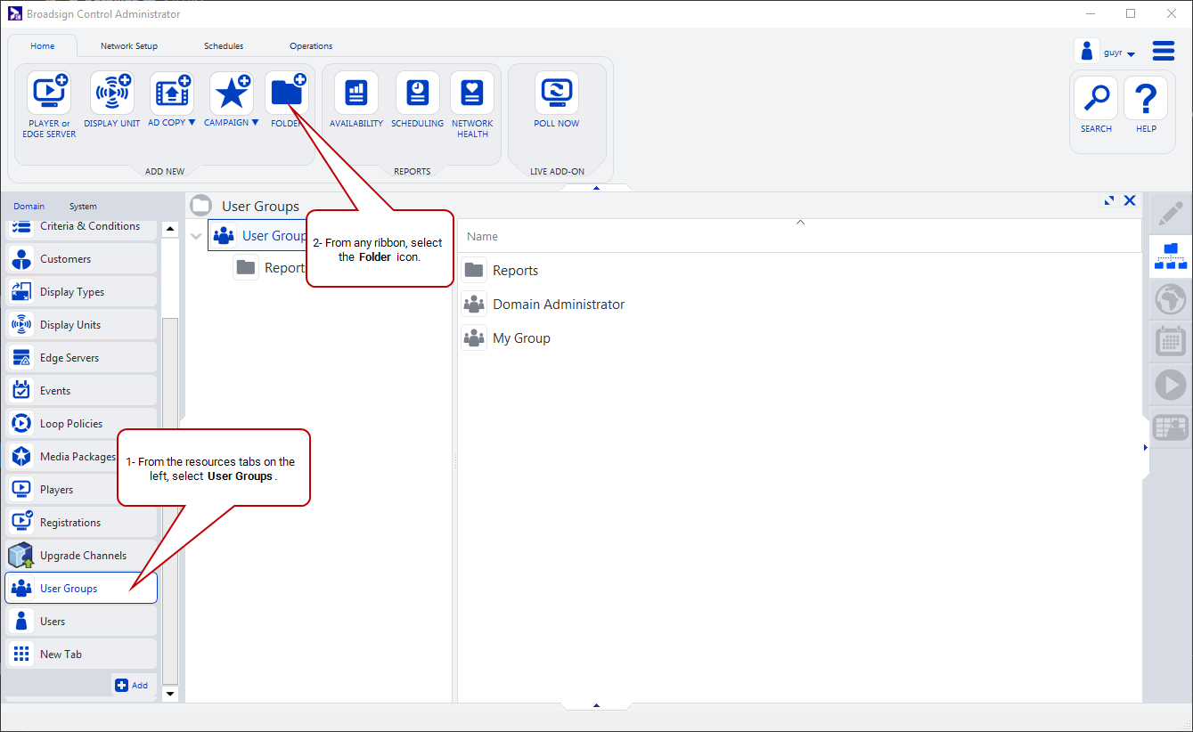Click the Player or Edge Server add icon
The image size is (1193, 732).
[x=49, y=93]
